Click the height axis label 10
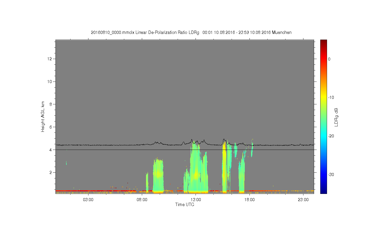The height and width of the screenshot is (233, 389). 50,82
